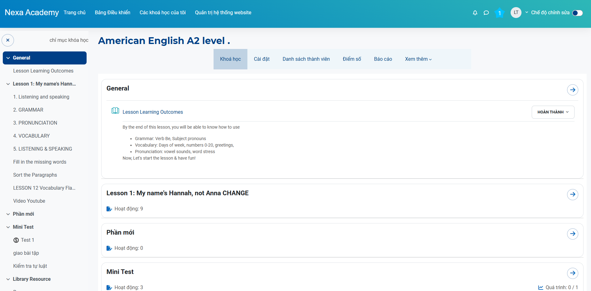Screen dimensions: 591x291
Task: Toggle Chế độ chỉnh sửa edit mode switch
Action: click(577, 13)
